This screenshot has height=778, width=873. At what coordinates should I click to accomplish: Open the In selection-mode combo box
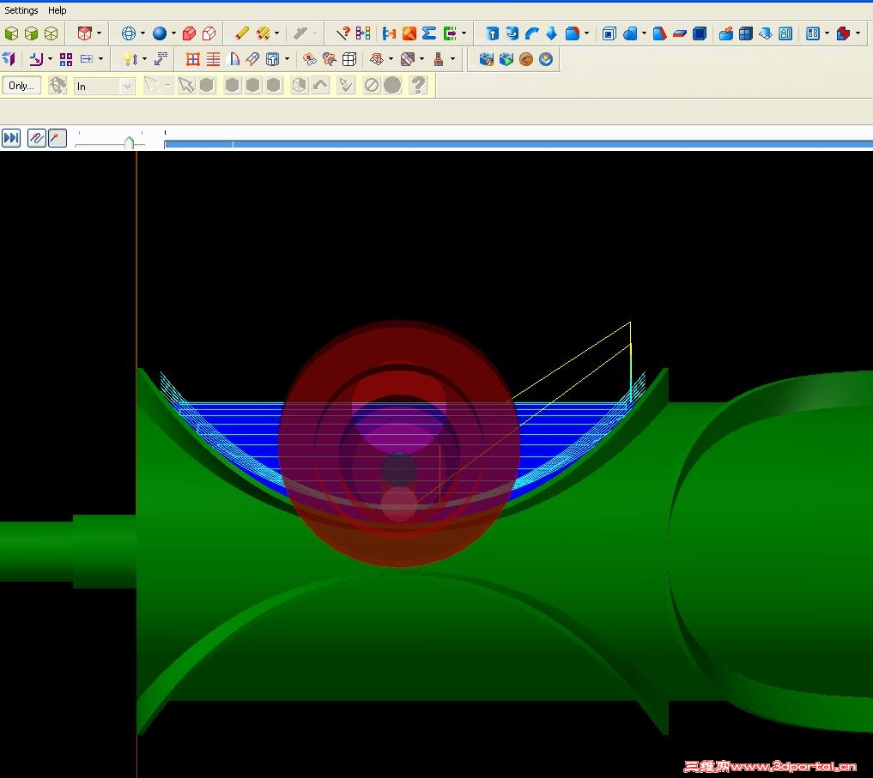(104, 87)
